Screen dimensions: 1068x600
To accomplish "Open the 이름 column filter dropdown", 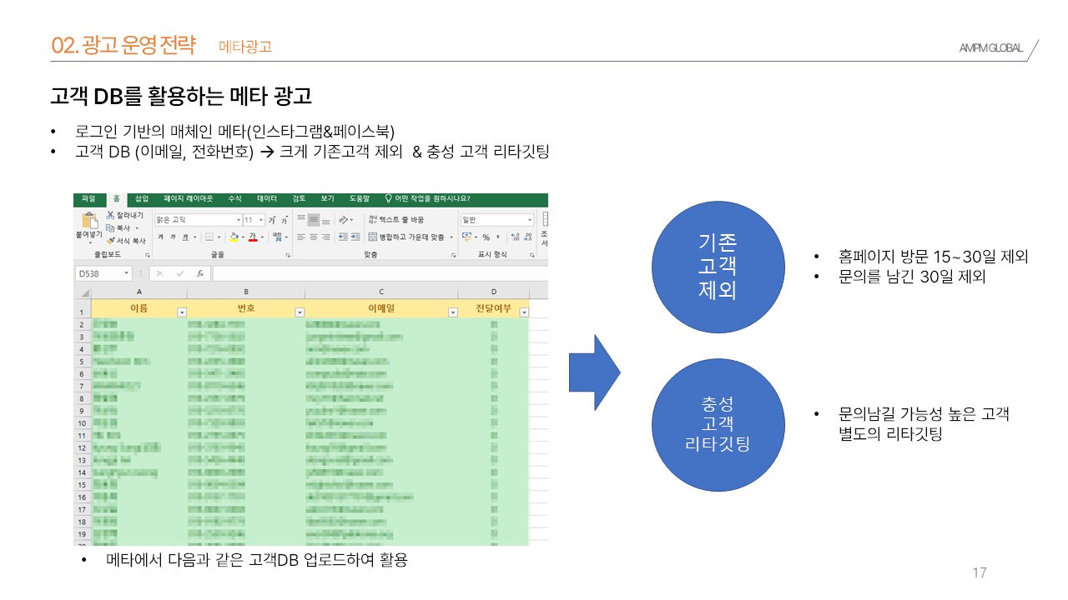I will click(182, 312).
